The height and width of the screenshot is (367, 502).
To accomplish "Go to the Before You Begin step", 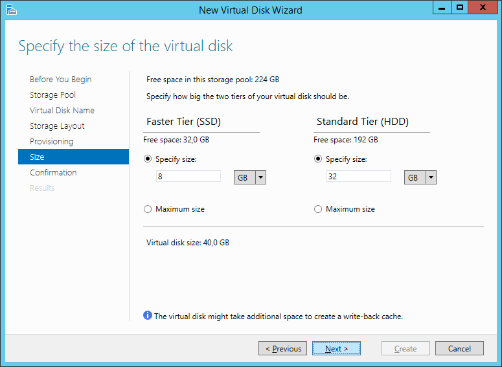I will 60,80.
